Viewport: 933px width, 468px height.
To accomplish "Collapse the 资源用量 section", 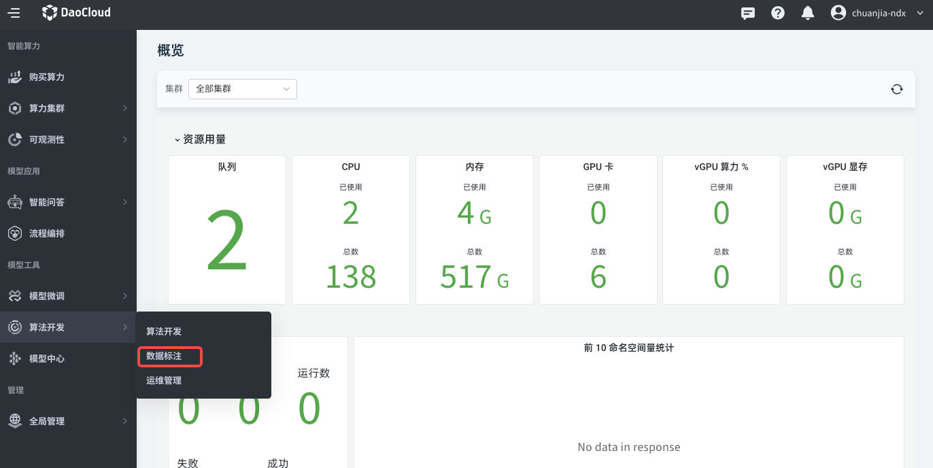I will coord(177,139).
